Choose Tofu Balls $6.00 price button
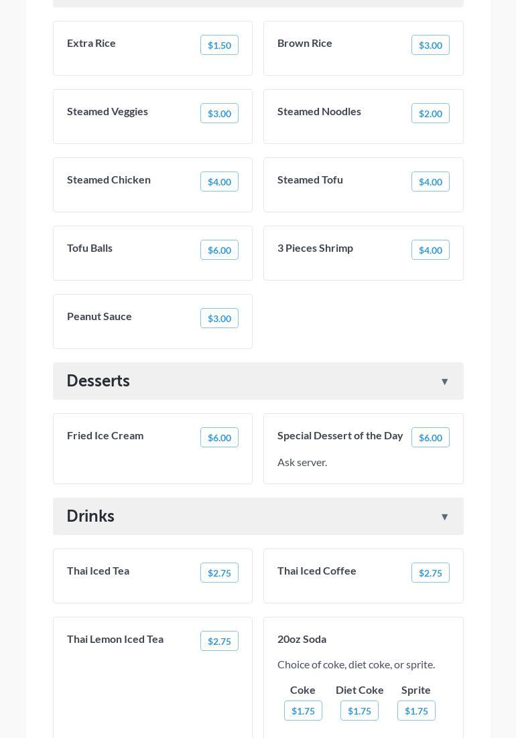Screen dimensions: 516x738 pyautogui.click(x=219, y=250)
